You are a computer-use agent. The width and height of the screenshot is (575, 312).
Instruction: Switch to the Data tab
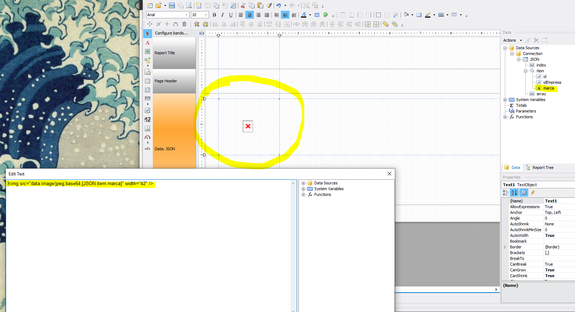512,168
